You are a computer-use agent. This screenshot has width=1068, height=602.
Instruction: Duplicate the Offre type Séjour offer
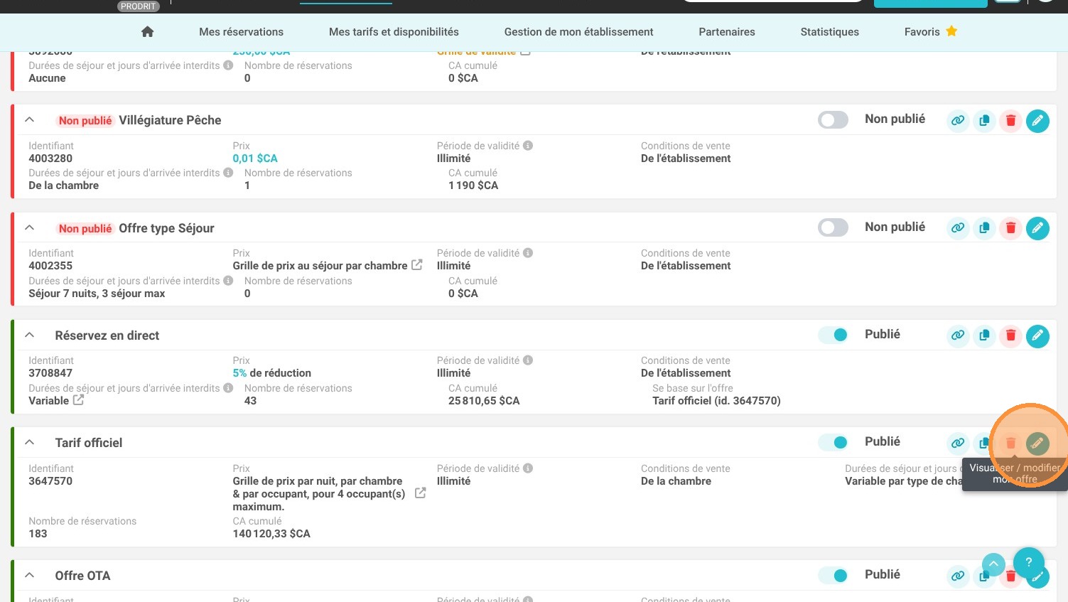984,228
